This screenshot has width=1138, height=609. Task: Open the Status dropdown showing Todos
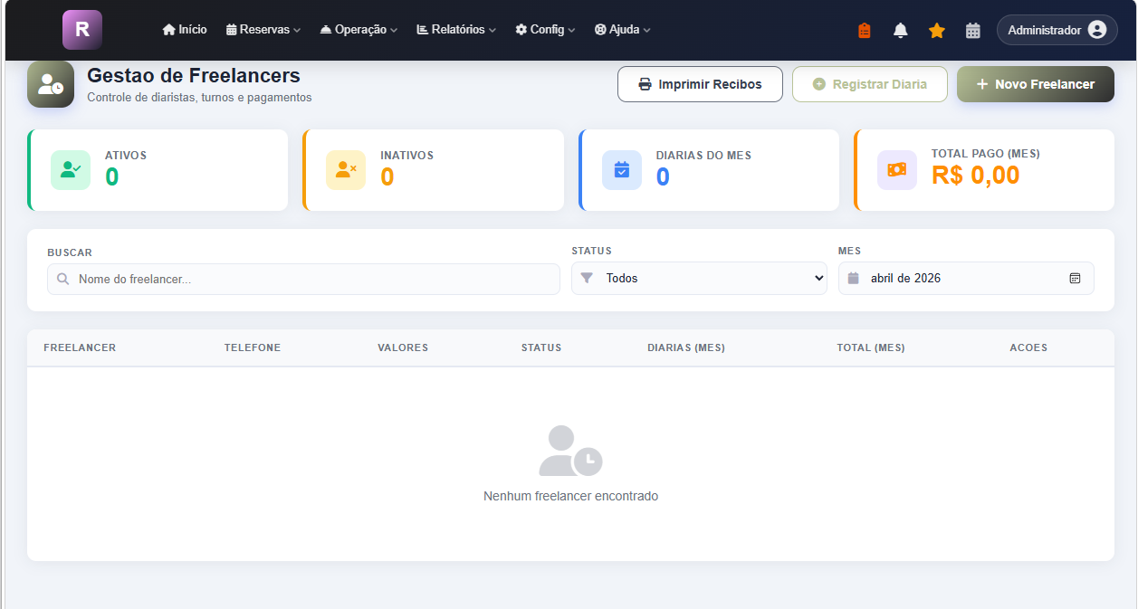pyautogui.click(x=699, y=279)
